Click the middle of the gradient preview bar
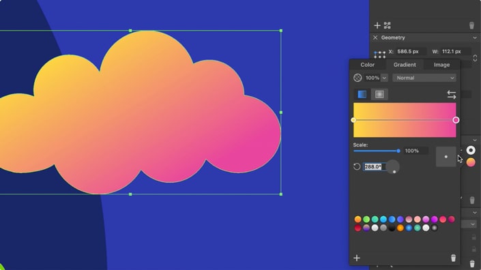481x270 pixels. click(405, 120)
